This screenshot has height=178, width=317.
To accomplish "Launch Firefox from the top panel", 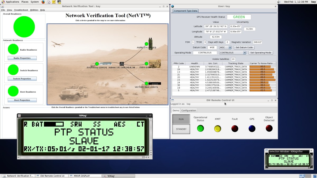I will pyautogui.click(x=43, y=2).
